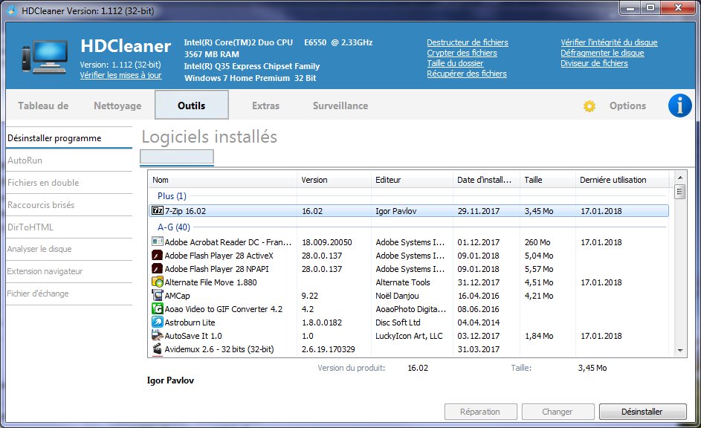Click the Aoao Video to GIF Converter icon

(158, 308)
